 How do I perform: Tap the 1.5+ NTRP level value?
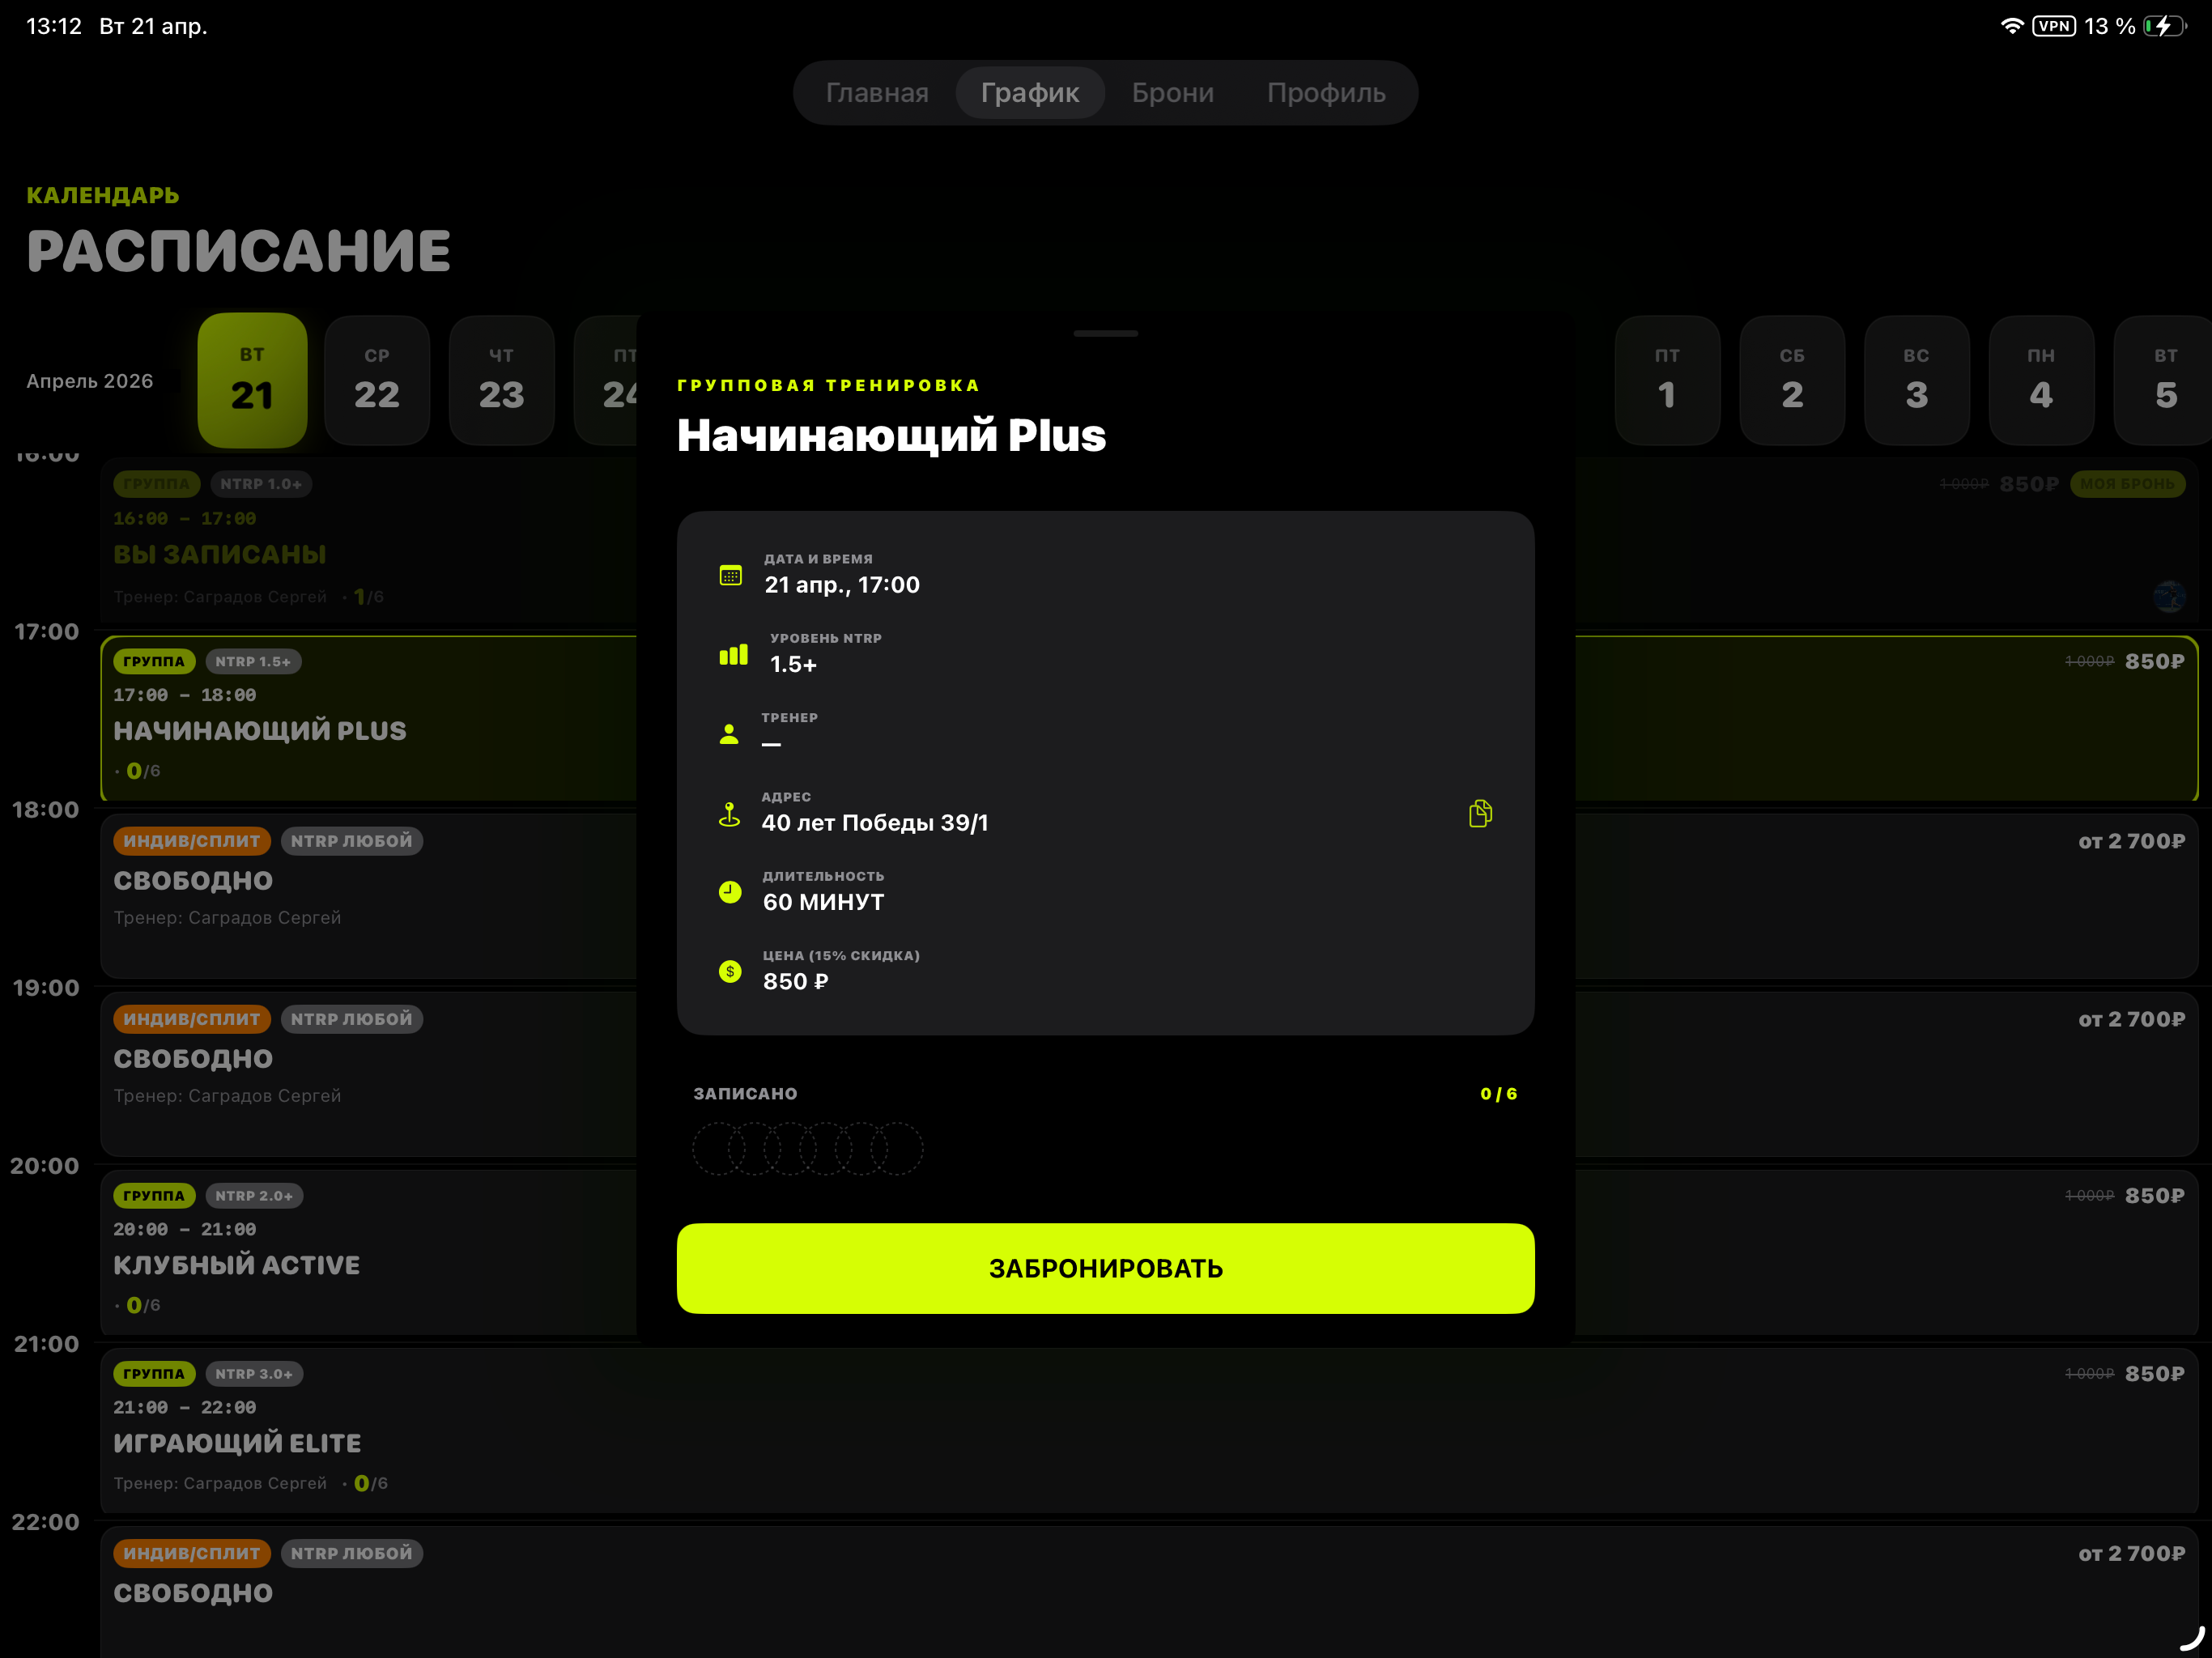(793, 664)
